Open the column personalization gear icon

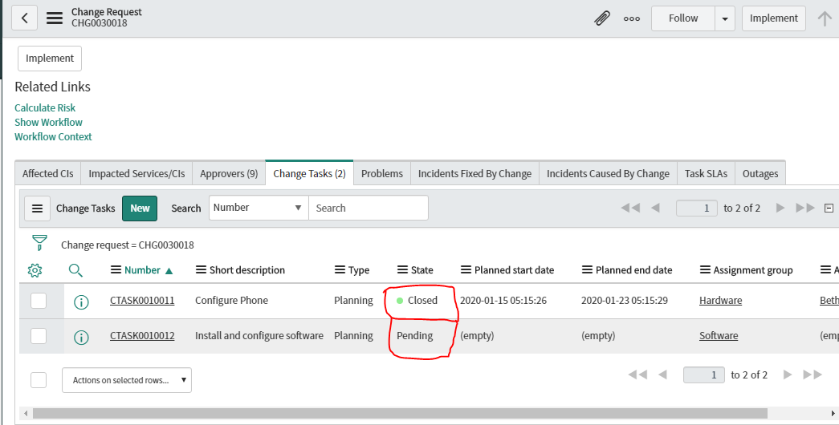click(35, 270)
